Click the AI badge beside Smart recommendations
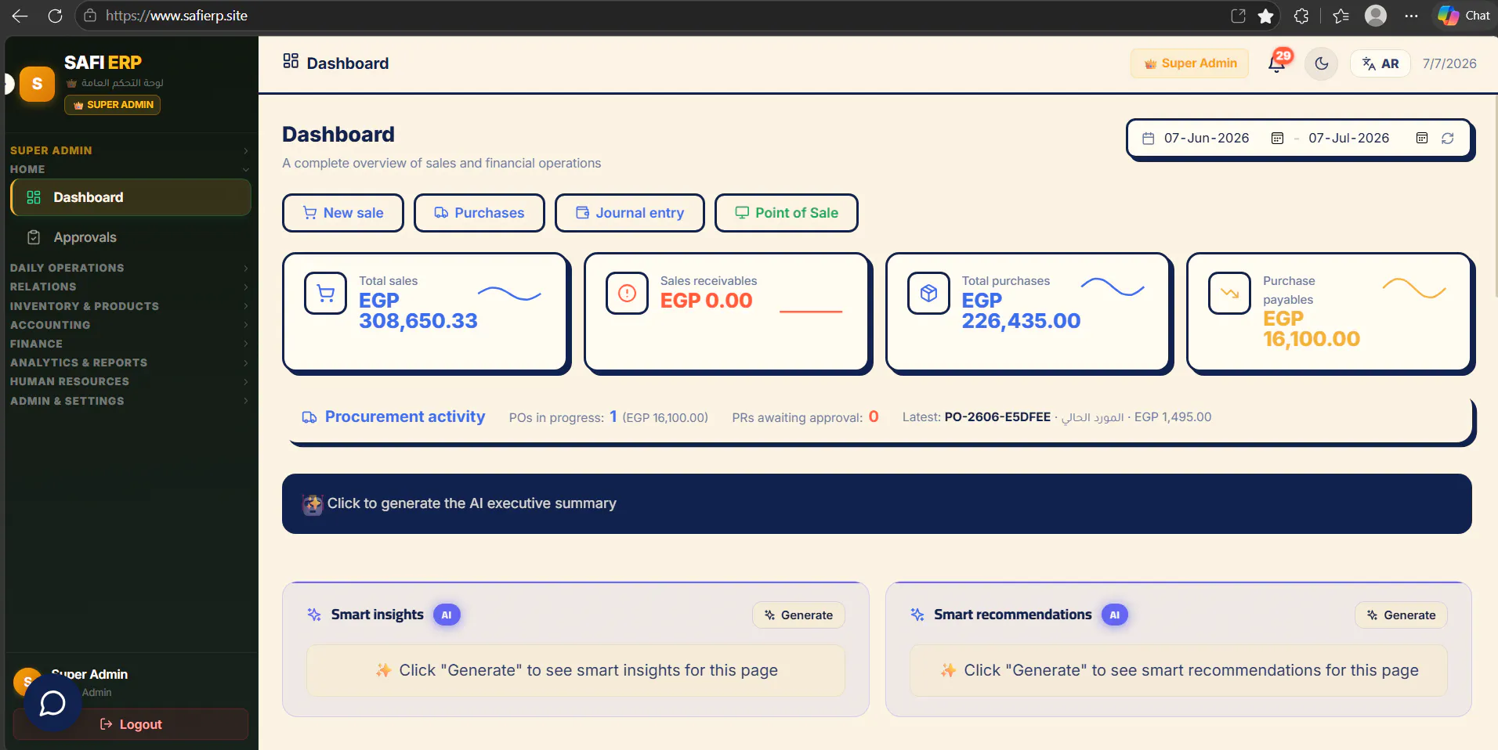1498x750 pixels. pos(1115,615)
